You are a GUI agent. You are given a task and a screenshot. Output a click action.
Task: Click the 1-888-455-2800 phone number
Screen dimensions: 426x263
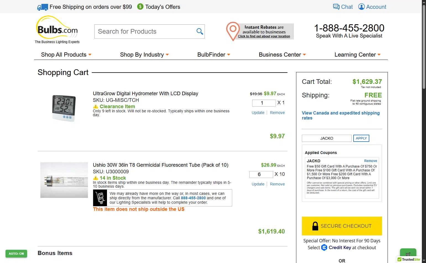point(349,28)
